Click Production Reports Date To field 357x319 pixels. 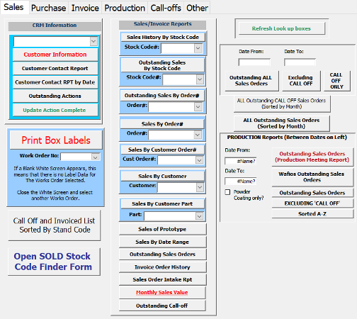[240, 181]
